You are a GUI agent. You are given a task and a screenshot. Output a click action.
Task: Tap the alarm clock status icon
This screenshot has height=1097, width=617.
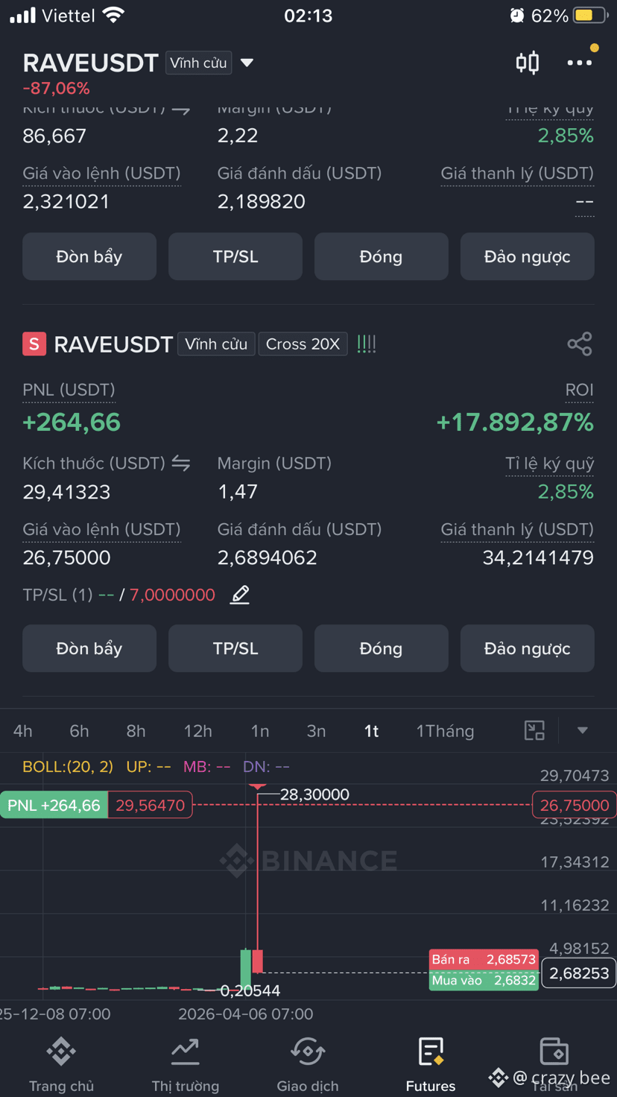pos(516,15)
